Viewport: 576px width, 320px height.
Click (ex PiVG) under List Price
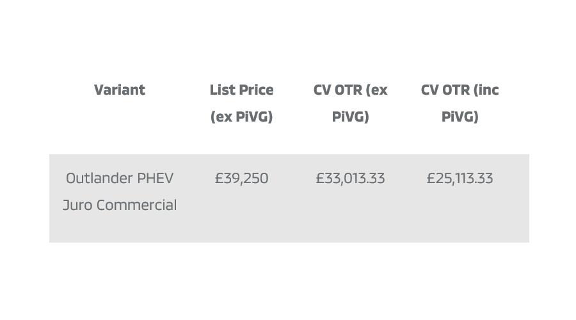coord(241,117)
